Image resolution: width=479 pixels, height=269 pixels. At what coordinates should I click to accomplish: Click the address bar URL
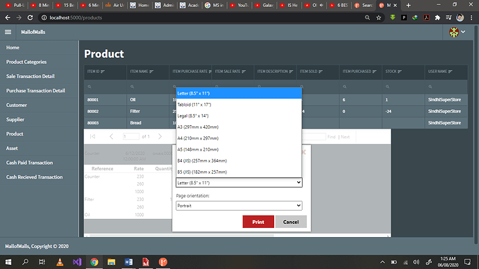pos(76,18)
